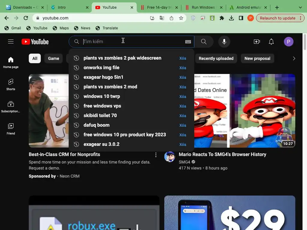Switch to the Downloads tab

(x=25, y=7)
